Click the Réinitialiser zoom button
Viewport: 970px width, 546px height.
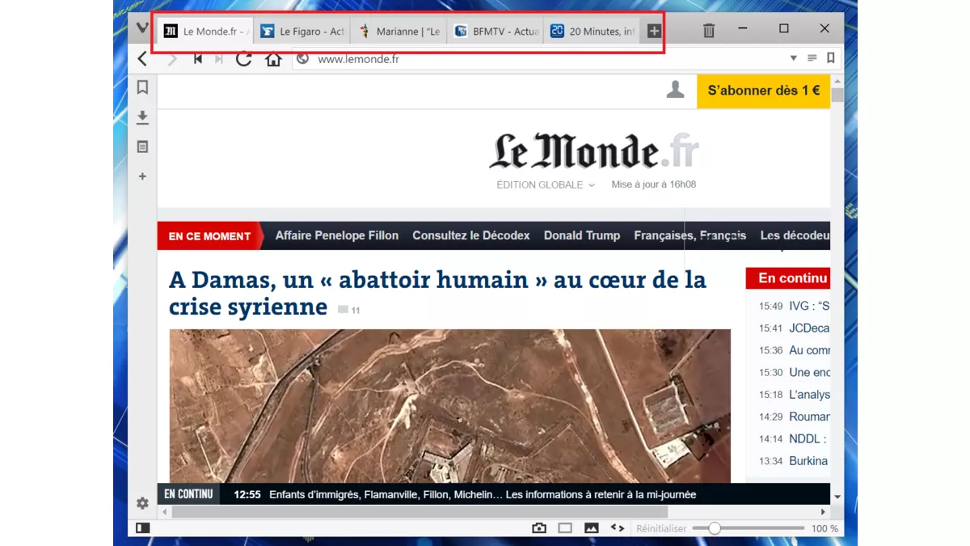[661, 528]
